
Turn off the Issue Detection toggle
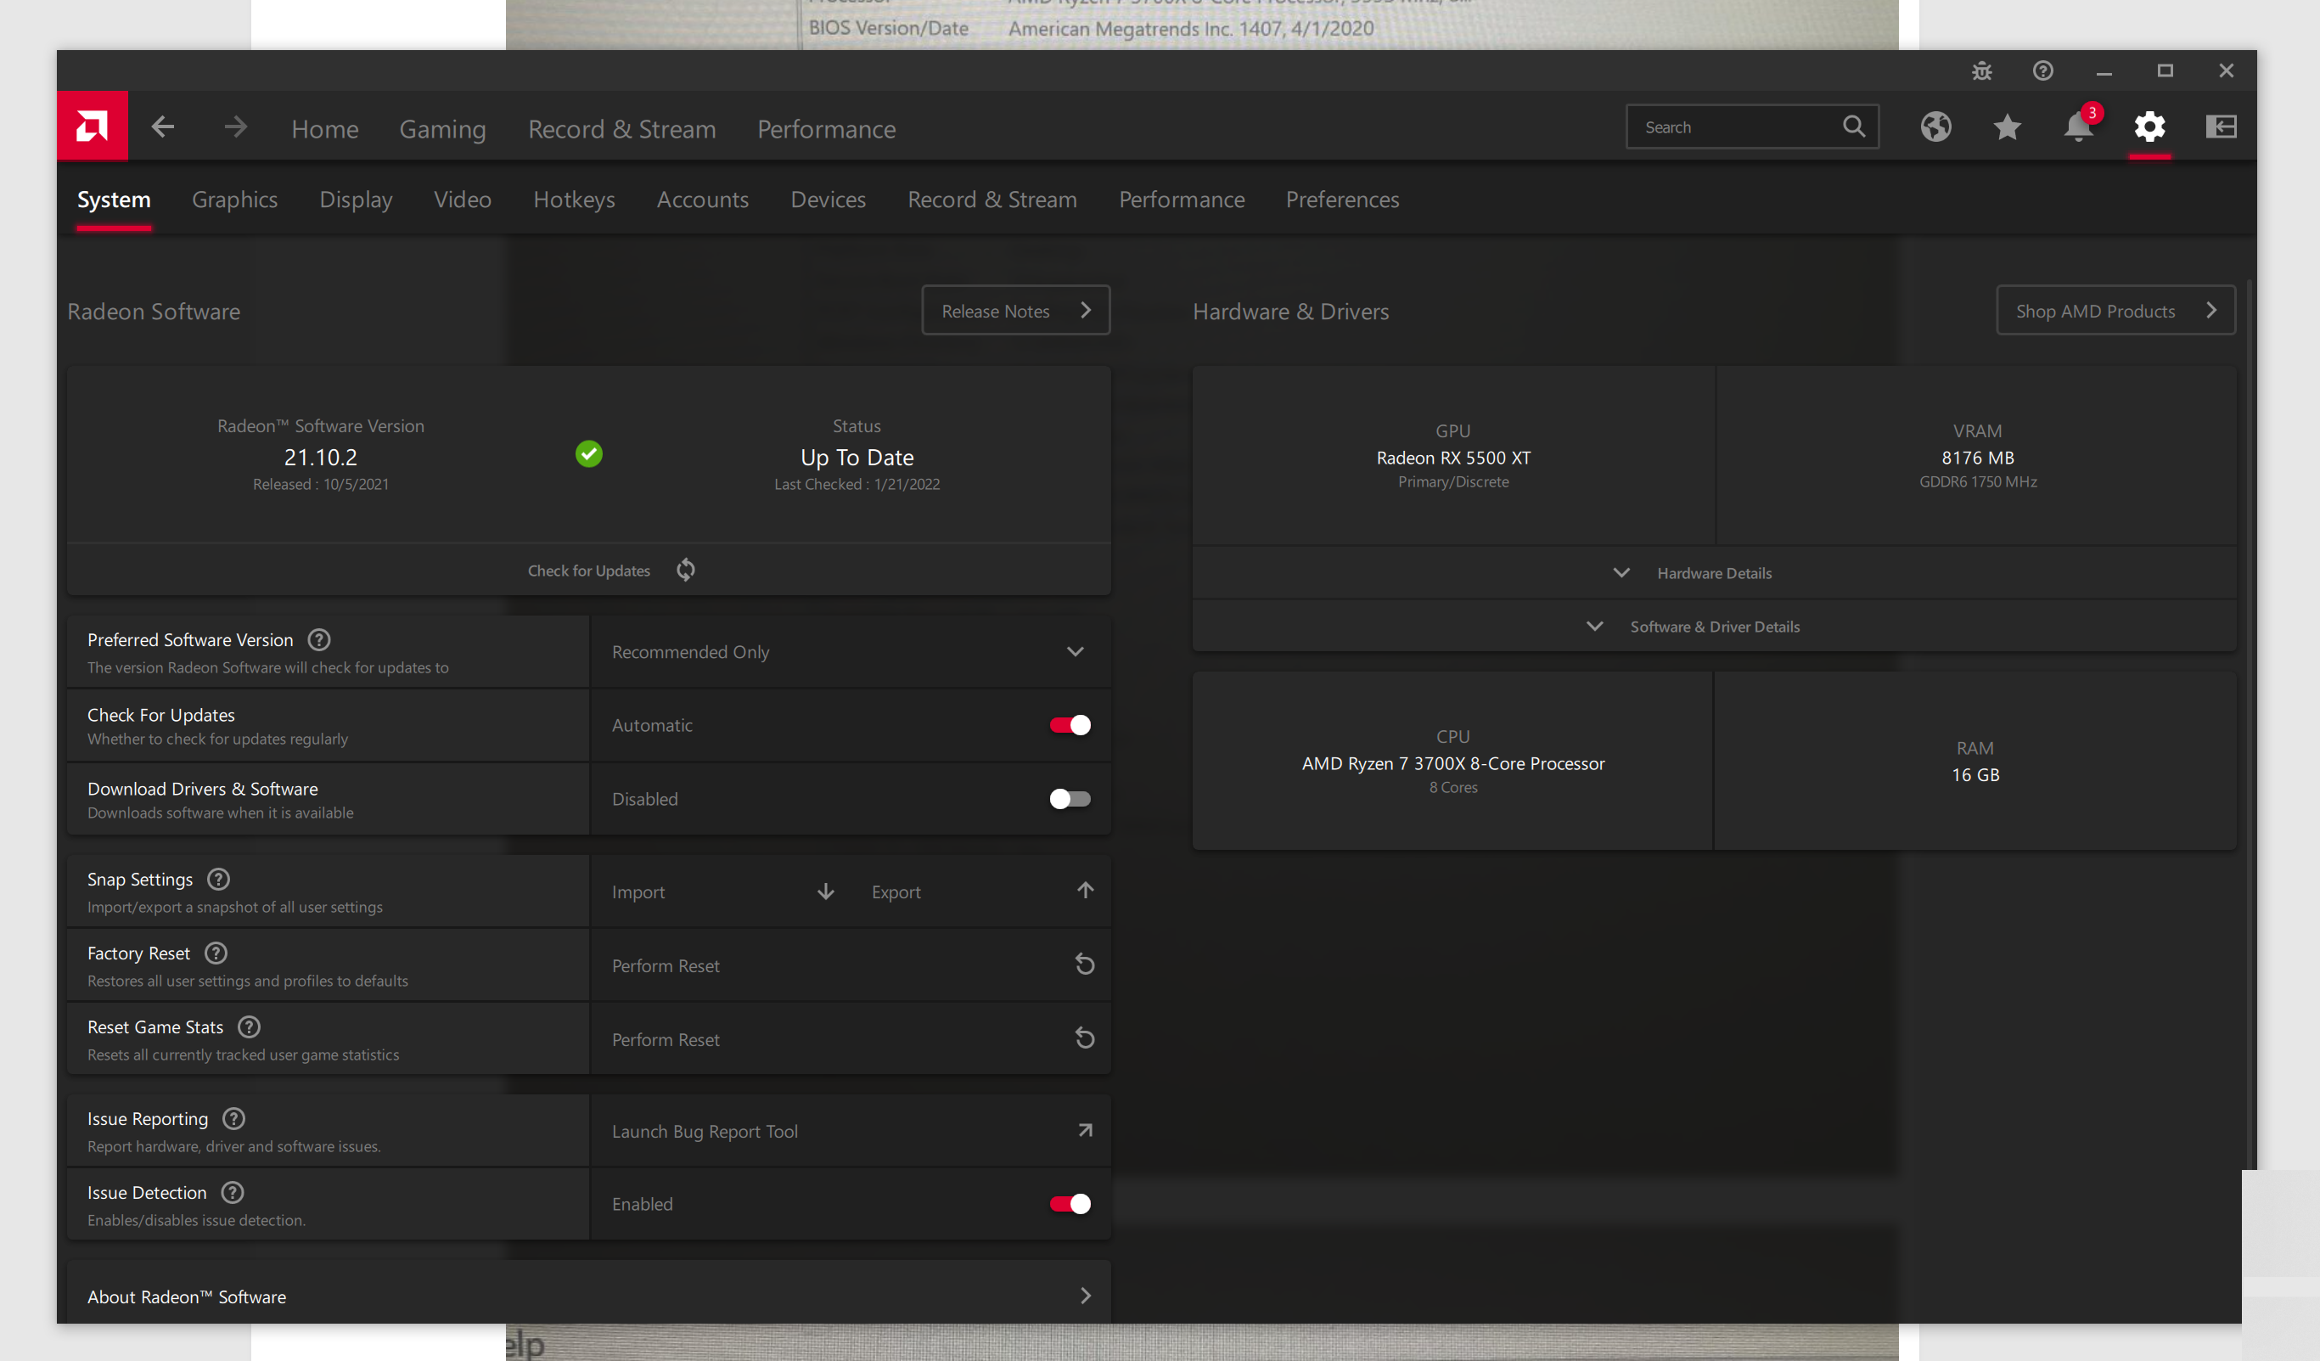click(1070, 1204)
